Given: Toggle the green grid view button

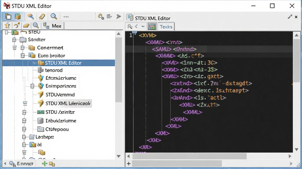Looking at the screenshot, I should tap(152, 26).
